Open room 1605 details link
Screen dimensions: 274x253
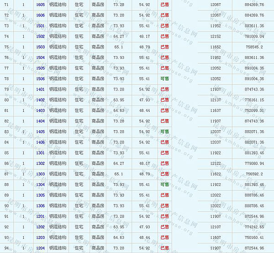click(x=40, y=4)
